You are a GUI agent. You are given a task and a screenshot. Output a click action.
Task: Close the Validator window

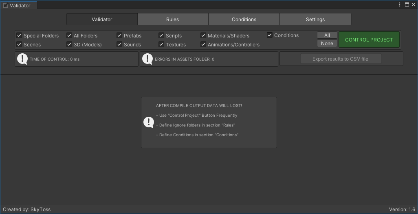(x=414, y=4)
